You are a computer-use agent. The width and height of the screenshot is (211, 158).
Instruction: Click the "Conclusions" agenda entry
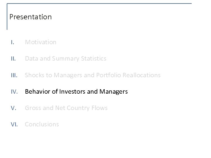point(42,124)
